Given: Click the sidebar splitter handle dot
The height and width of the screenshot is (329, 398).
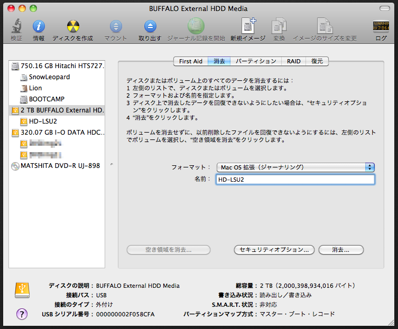Looking at the screenshot, I should (112, 164).
